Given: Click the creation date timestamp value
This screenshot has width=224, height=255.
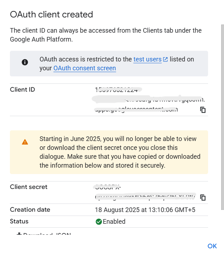Looking at the screenshot, I should tap(145, 210).
